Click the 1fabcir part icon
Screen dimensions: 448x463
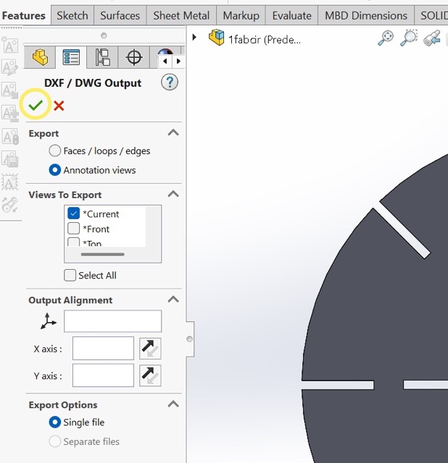[216, 38]
